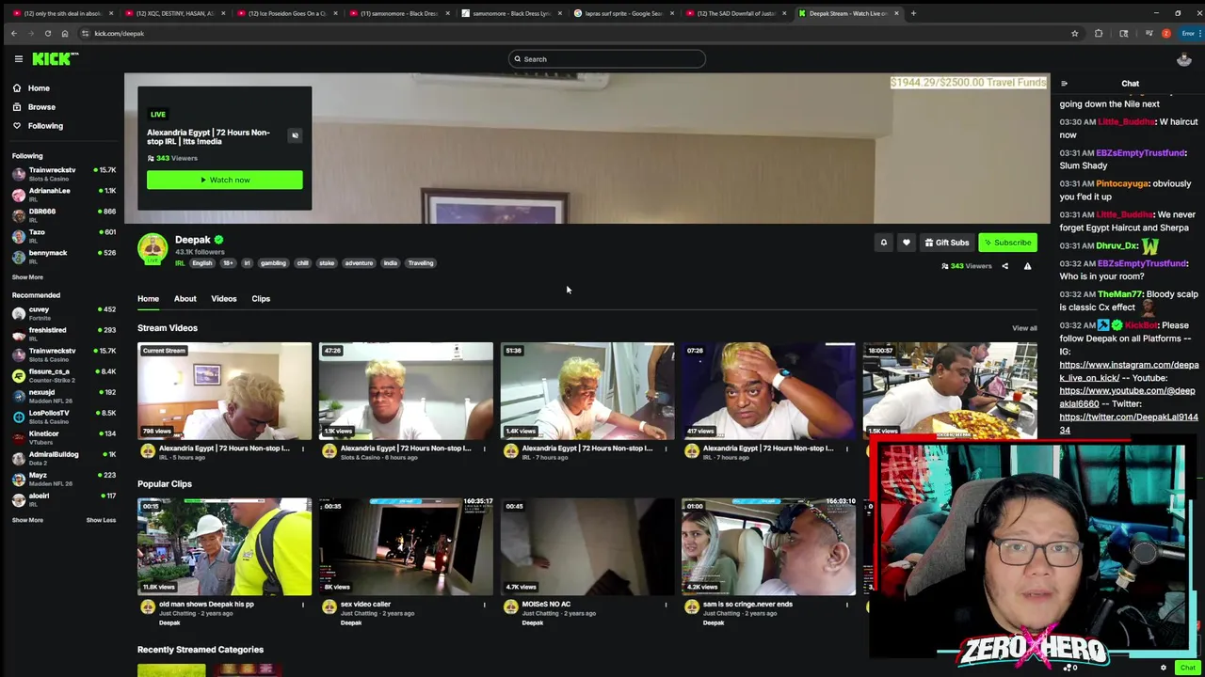The image size is (1205, 677).
Task: Report channel with warning triangle icon
Action: [1027, 266]
